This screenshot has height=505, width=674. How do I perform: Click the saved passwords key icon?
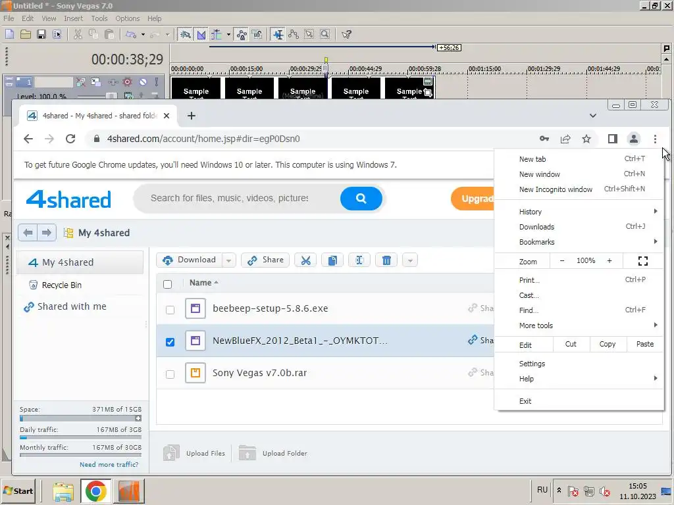point(544,139)
